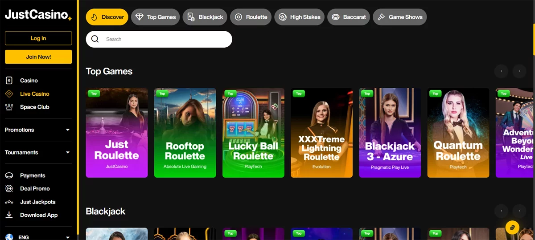Open the Deal Promo page
This screenshot has width=535, height=240.
pos(35,189)
